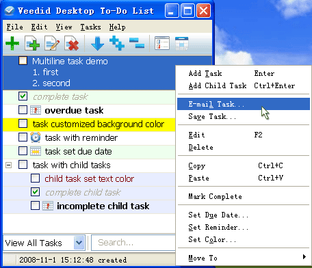Check the task with child tasks checkbox
Viewport: 312px width, 268px height.
(23, 165)
